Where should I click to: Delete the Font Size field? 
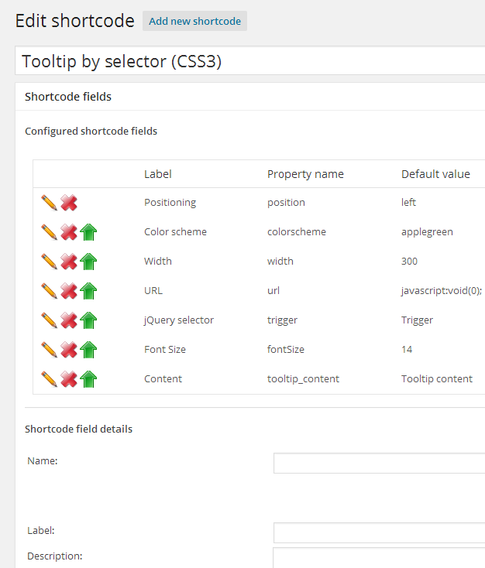coord(69,350)
